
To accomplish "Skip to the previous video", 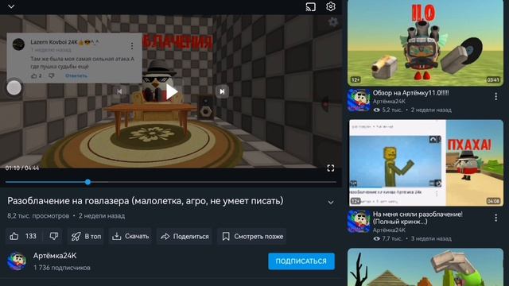I will [x=119, y=92].
